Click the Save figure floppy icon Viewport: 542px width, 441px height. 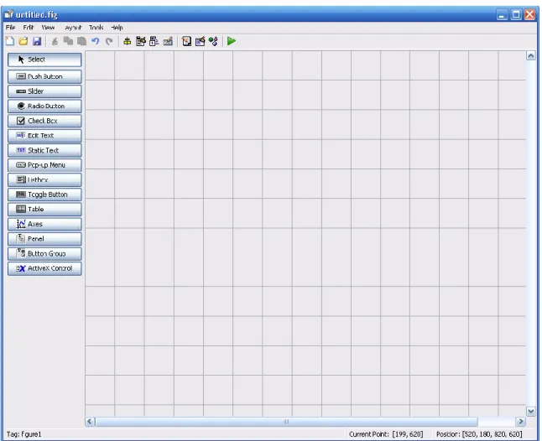coord(37,41)
